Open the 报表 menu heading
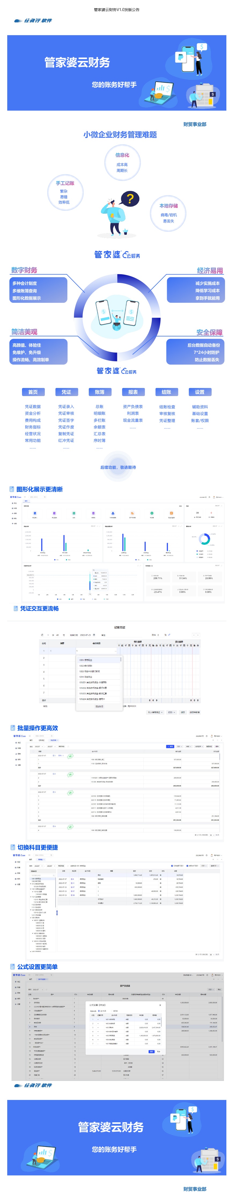Screen dimensions: 232x1196 [133, 392]
